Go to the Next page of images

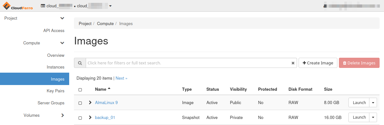[x=121, y=78]
